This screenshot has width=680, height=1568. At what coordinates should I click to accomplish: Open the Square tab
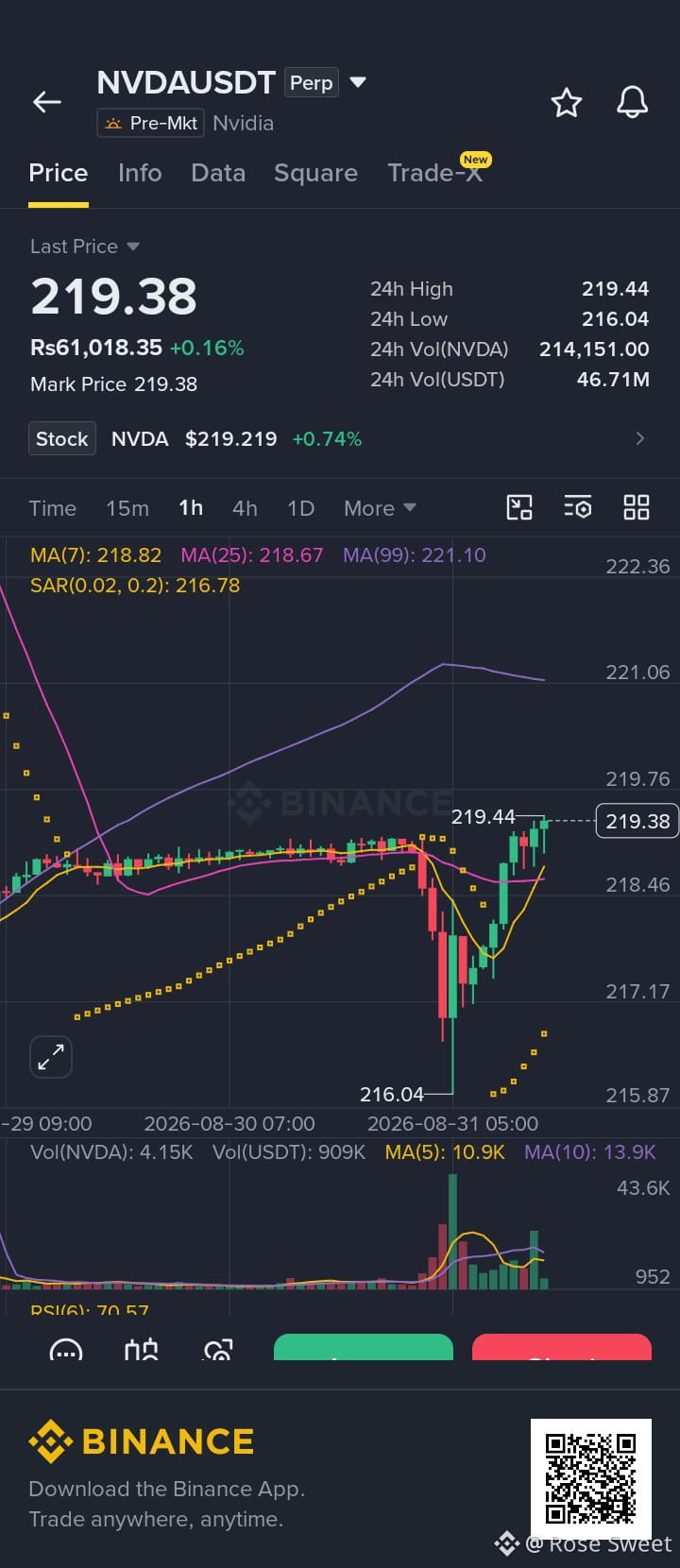point(315,173)
